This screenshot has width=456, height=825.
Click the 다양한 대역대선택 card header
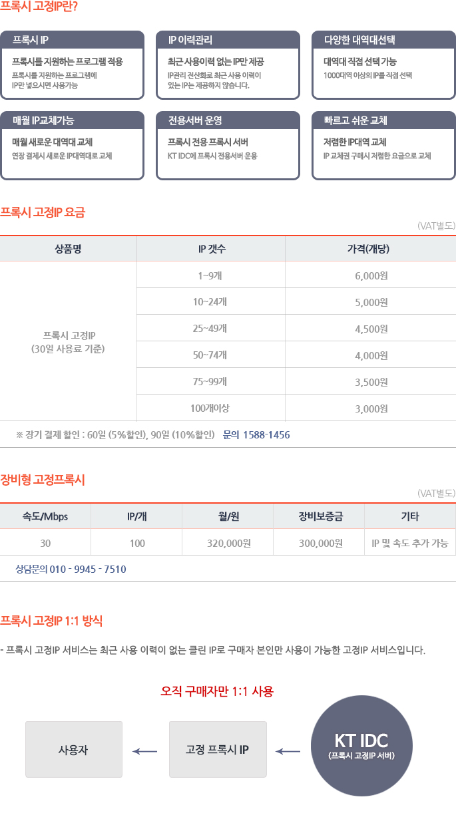click(x=383, y=40)
